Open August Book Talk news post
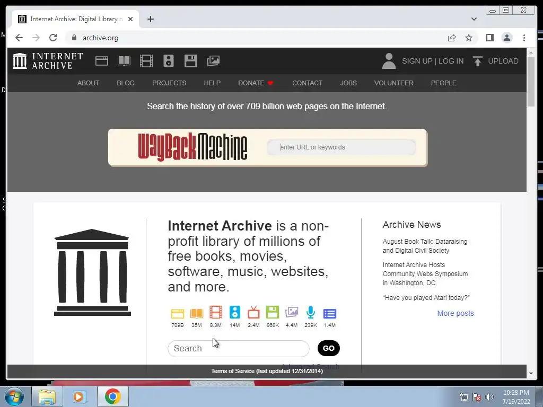Image resolution: width=543 pixels, height=407 pixels. pyautogui.click(x=425, y=246)
